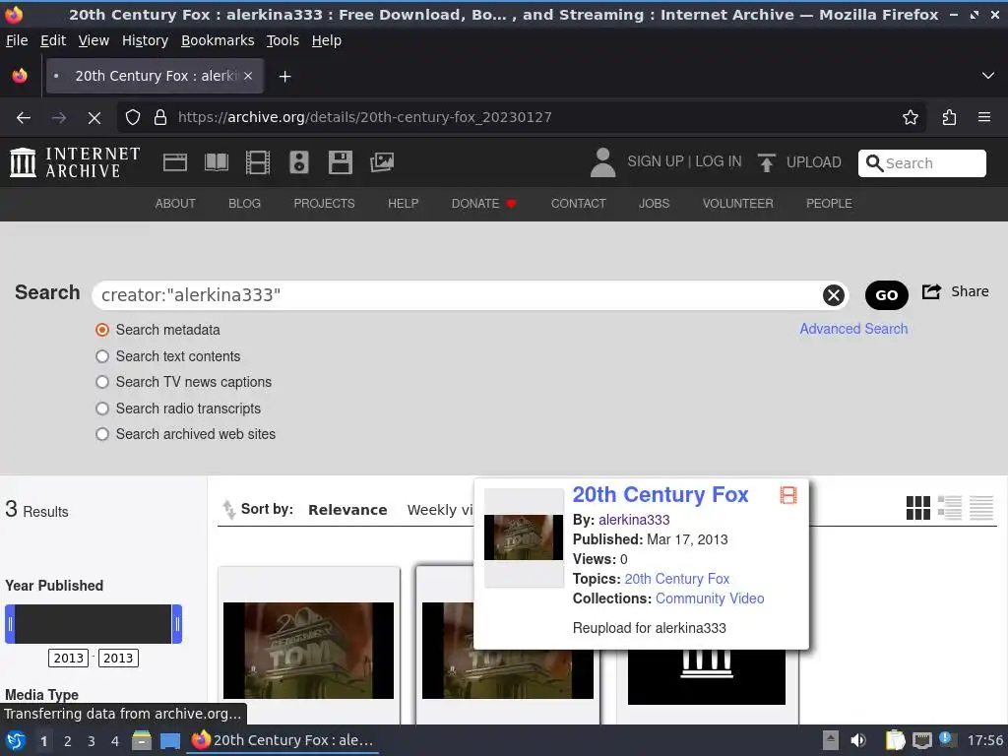Click the start year 2013 box
The image size is (1008, 756).
pos(68,658)
